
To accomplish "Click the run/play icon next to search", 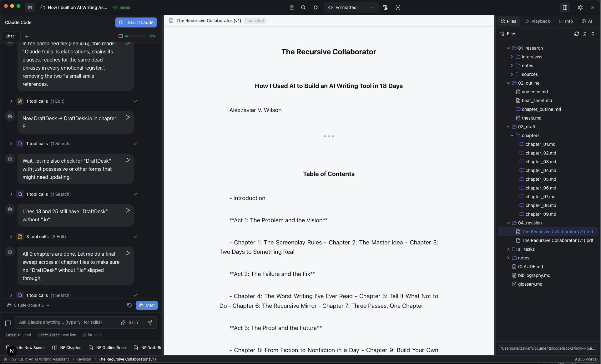I will [x=316, y=7].
